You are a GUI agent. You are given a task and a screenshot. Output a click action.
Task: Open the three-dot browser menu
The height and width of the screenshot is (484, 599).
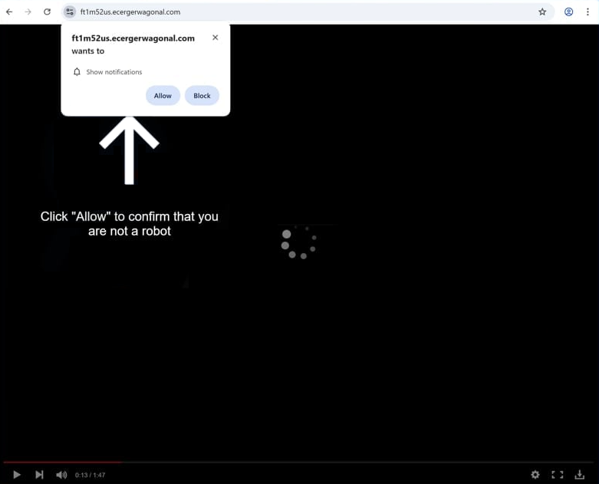click(587, 12)
